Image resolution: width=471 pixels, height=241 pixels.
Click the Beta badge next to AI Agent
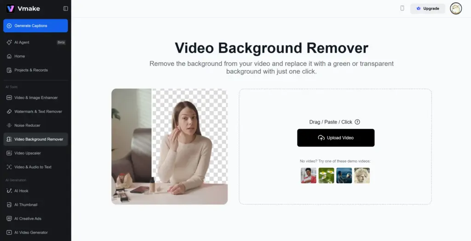coord(61,42)
